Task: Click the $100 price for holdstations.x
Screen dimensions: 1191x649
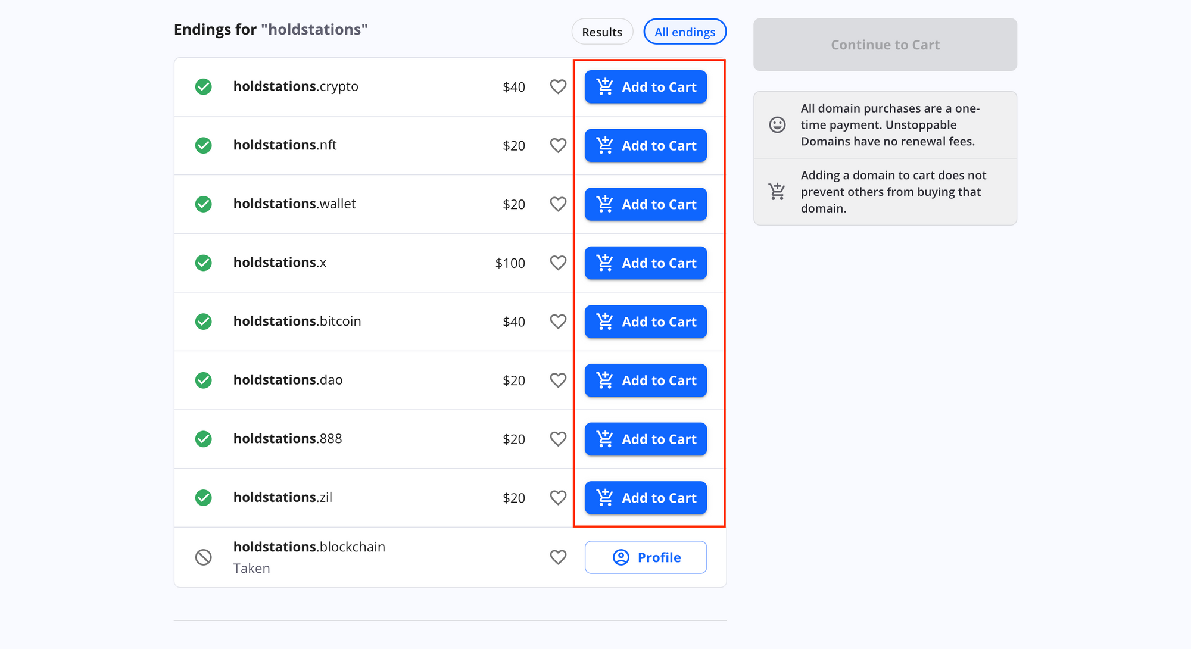Action: (510, 263)
